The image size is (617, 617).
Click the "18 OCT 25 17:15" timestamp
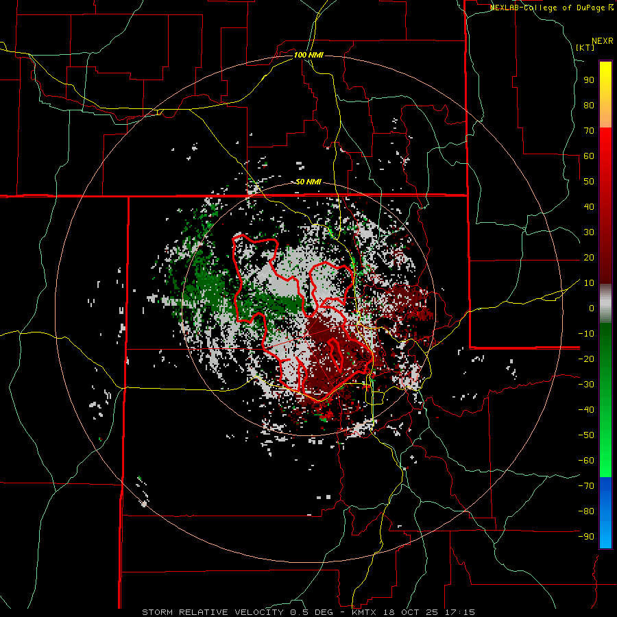pos(428,612)
